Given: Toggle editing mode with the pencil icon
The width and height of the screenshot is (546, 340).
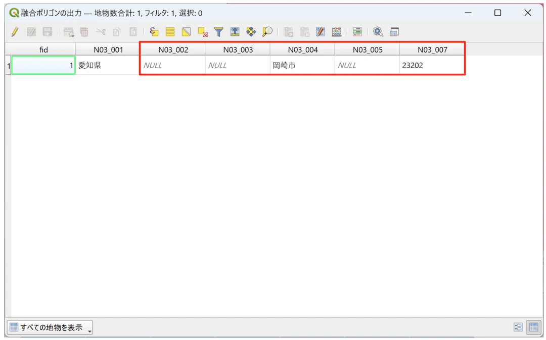Looking at the screenshot, I should coord(15,32).
